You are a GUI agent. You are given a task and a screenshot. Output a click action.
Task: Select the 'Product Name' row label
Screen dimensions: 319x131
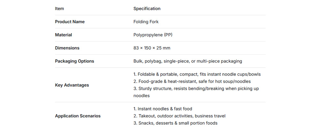pyautogui.click(x=70, y=22)
